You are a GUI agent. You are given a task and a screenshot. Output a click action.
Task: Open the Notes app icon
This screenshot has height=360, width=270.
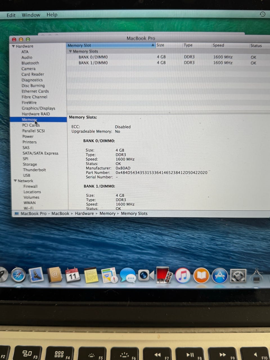91,275
